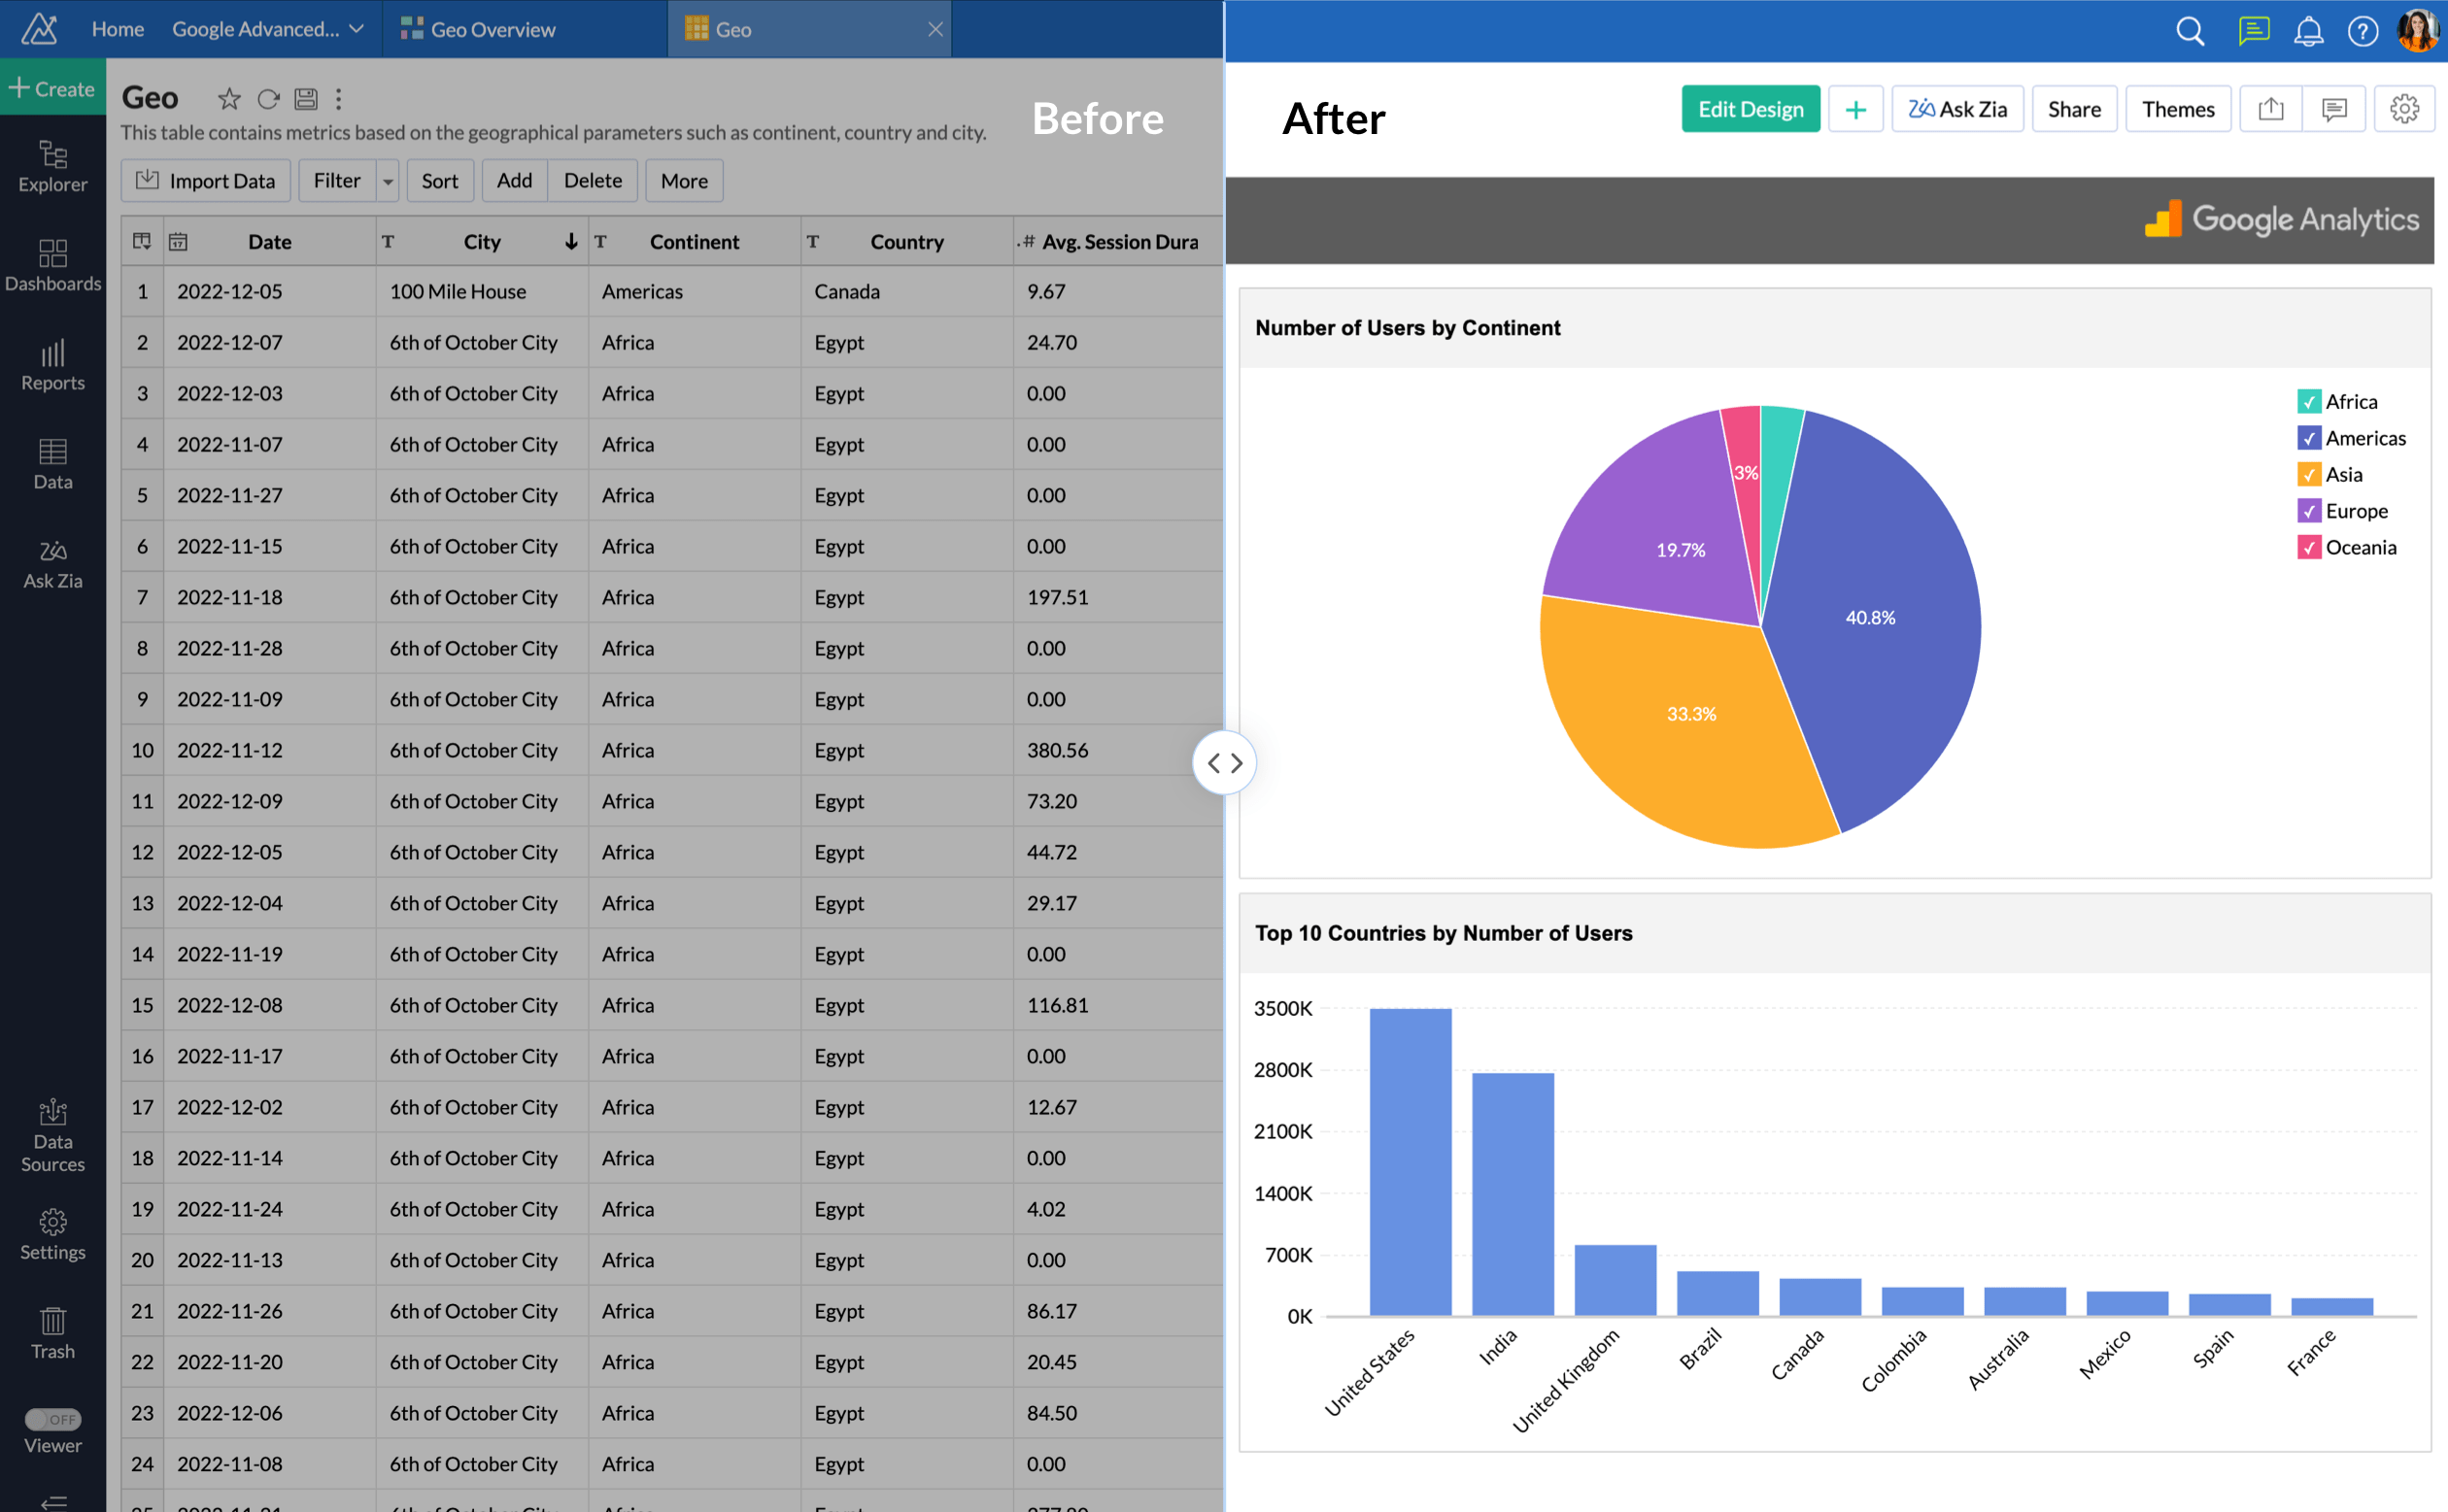Click the Themes button in dashboard

[2181, 109]
